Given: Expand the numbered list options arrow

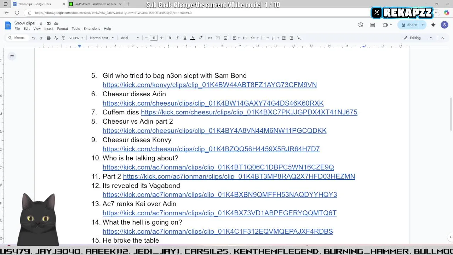Looking at the screenshot, I should pos(278,38).
